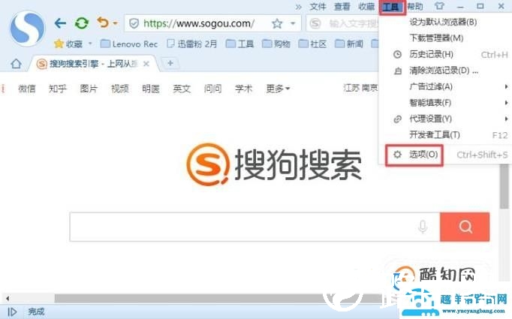Viewport: 512px width, 319px height.
Task: Open the 工具 bookmarks folder
Action: tap(239, 44)
